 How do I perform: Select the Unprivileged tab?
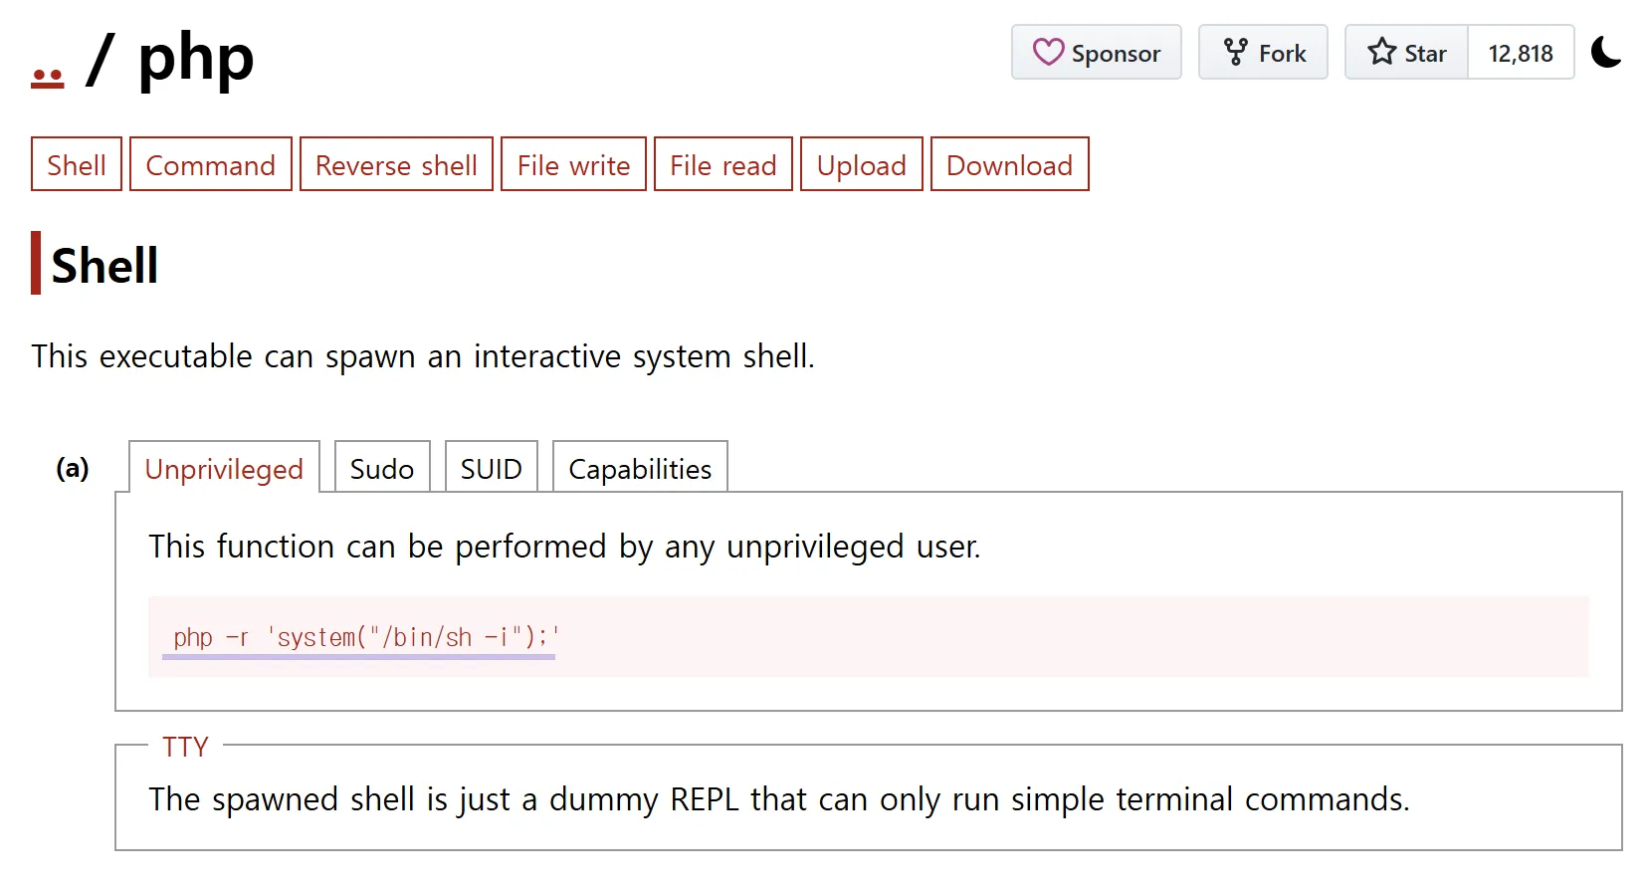click(x=224, y=468)
